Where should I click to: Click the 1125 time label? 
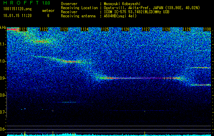(105, 29)
